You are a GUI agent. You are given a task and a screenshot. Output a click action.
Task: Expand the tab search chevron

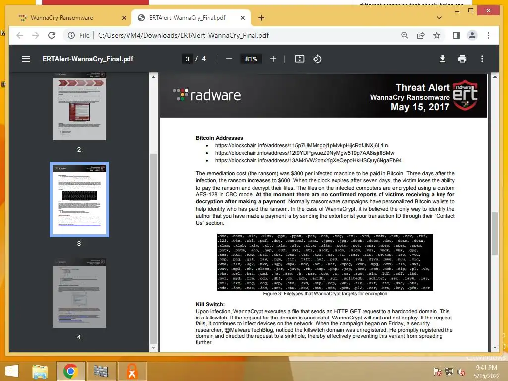coord(439,18)
